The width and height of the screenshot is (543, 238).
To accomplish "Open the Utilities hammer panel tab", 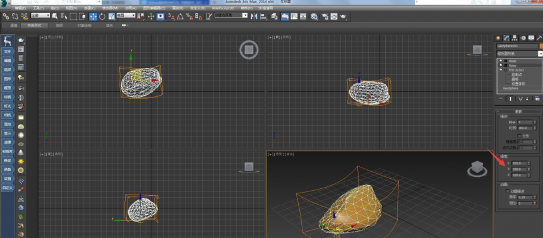I will click(x=539, y=38).
